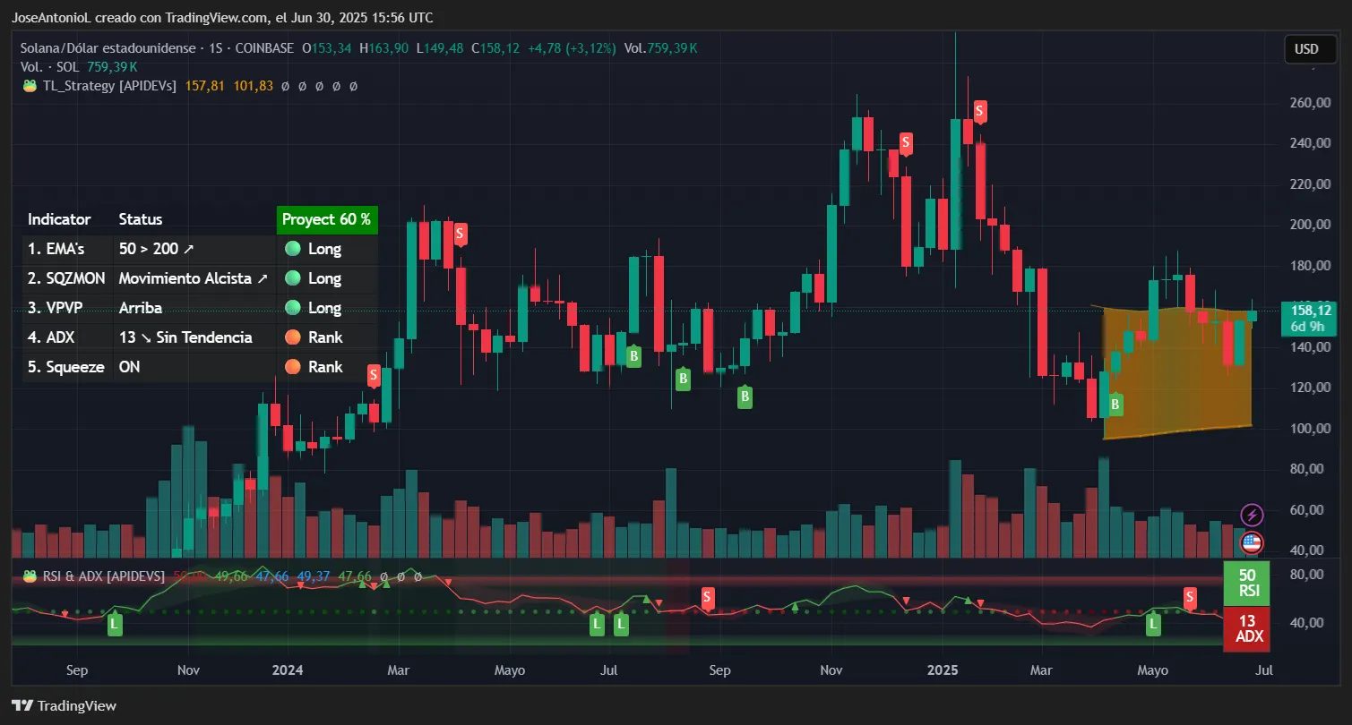Image resolution: width=1352 pixels, height=725 pixels.
Task: Select the S sell marker at January 2025 peak
Action: pyautogui.click(x=980, y=112)
